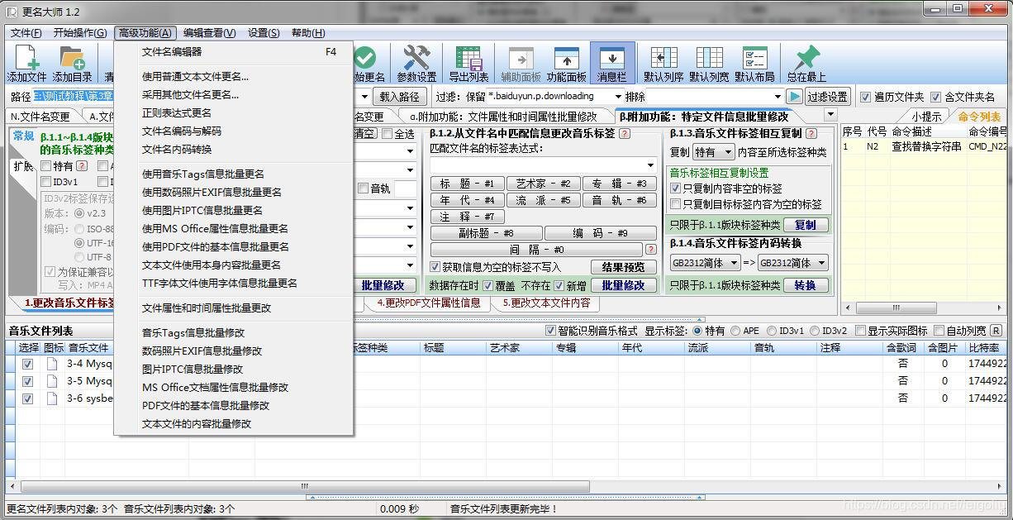The height and width of the screenshot is (520, 1013).
Task: Expand the tab overflow dropdown arrow
Action: tap(830, 115)
